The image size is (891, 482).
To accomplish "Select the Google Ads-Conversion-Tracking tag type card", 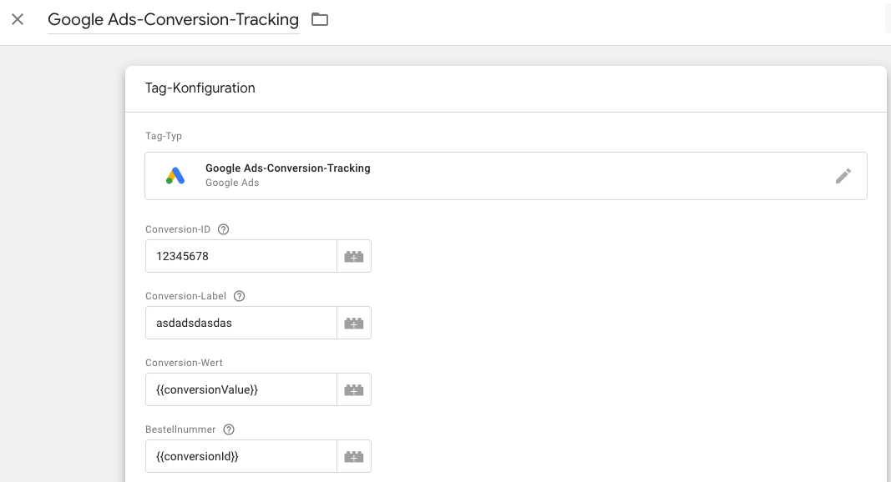I will 506,176.
